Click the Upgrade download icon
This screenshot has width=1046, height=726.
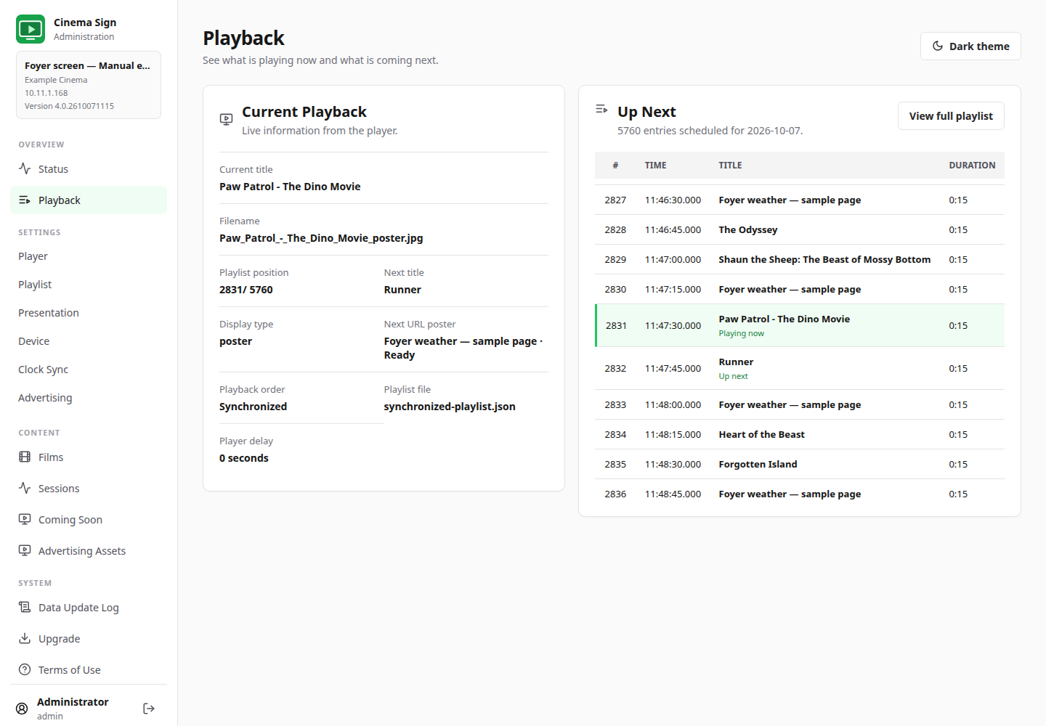[25, 638]
